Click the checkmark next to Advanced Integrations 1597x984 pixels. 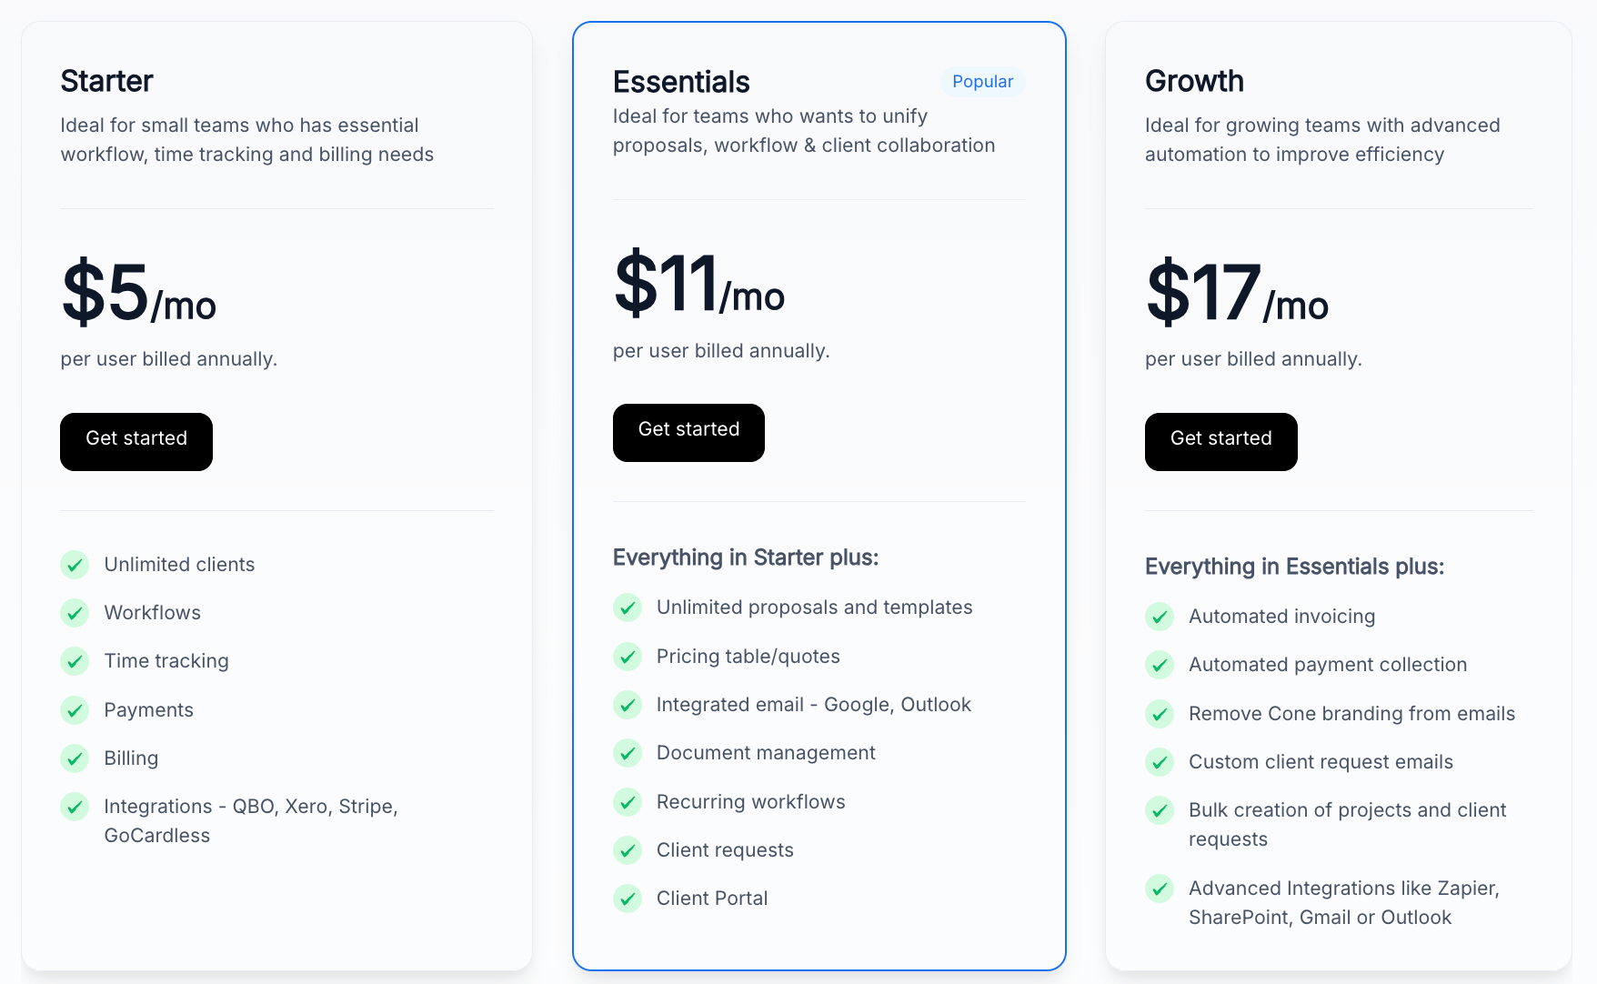1160,889
